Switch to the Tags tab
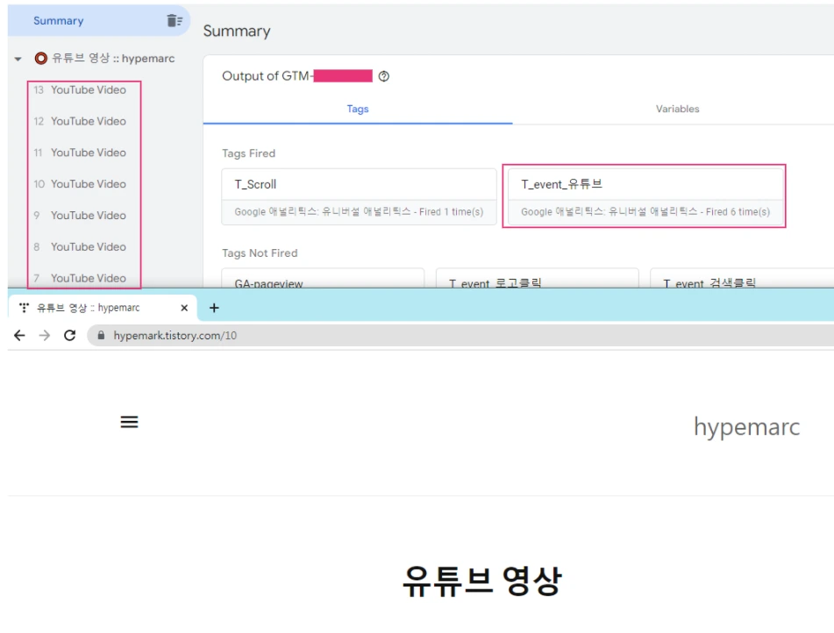The height and width of the screenshot is (633, 834). (x=358, y=109)
